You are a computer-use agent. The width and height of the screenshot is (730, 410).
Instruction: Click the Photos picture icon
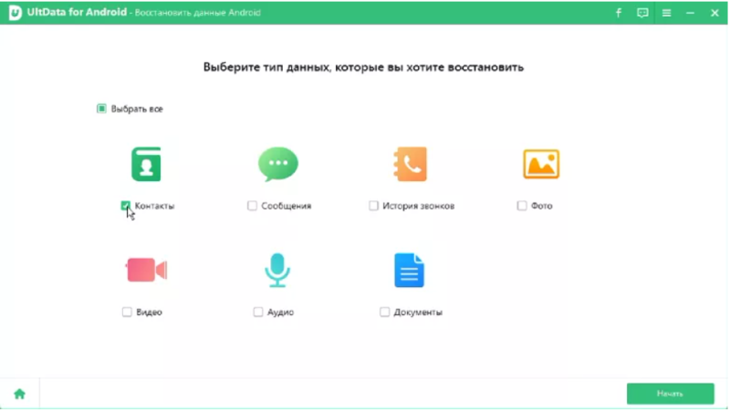[541, 164]
